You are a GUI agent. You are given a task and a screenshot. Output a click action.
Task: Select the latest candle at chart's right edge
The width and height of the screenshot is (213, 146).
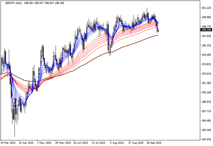[159, 30]
